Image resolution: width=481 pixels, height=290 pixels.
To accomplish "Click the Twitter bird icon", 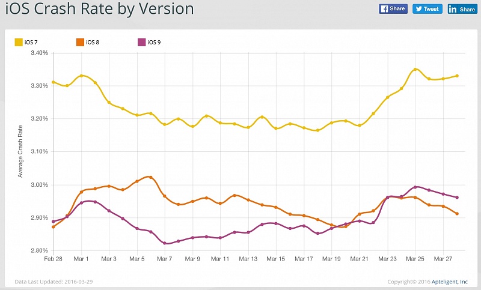I will click(418, 8).
